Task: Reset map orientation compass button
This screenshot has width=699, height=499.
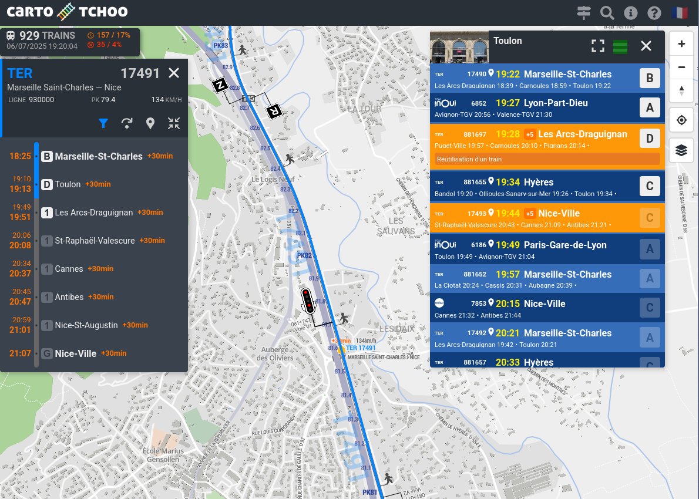Action: [681, 90]
